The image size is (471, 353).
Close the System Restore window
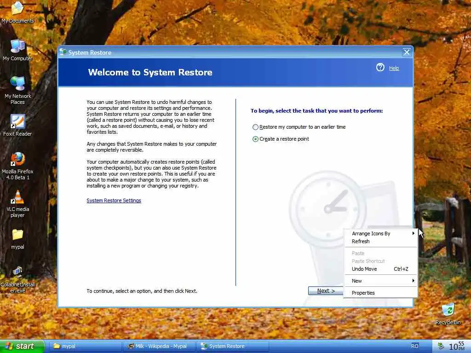click(x=407, y=52)
